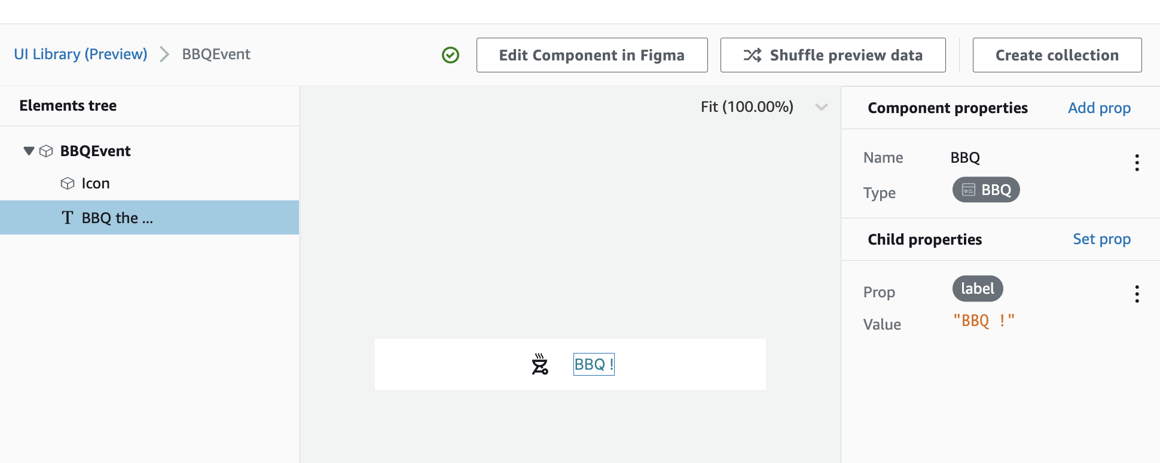Screen dimensions: 1160x463
Task: Click the BBQ grill icon in the preview
Action: [x=539, y=363]
